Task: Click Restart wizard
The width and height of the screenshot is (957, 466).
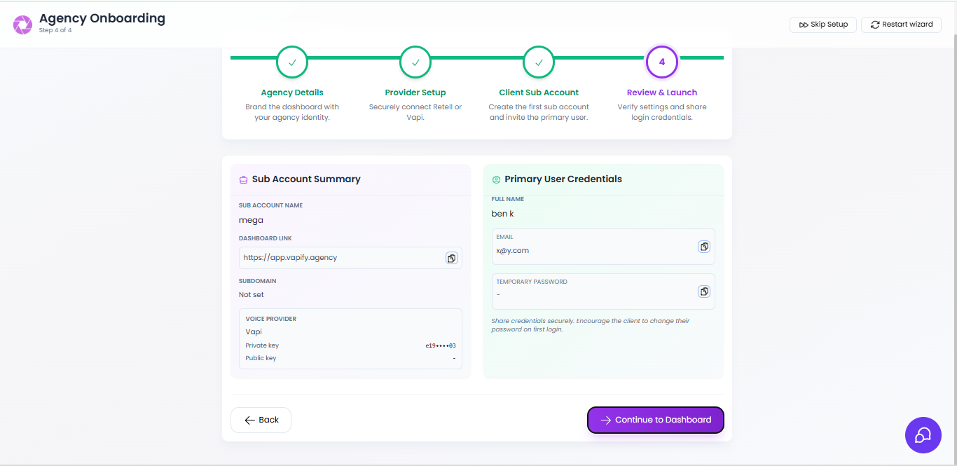Action: coord(901,24)
